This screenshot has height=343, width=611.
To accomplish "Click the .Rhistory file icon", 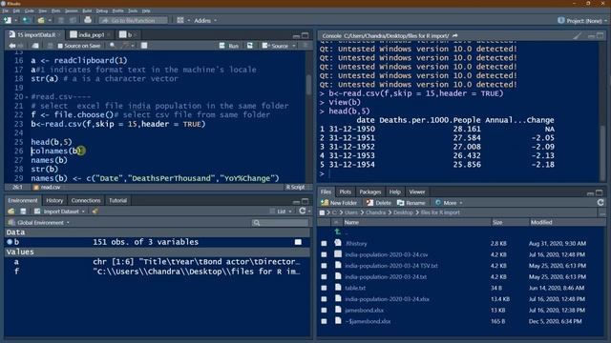I will (338, 243).
